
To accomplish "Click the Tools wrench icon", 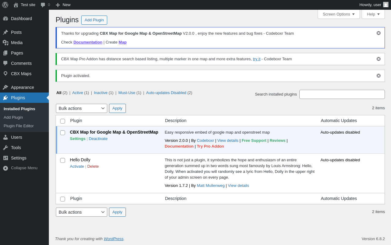I will [5, 148].
